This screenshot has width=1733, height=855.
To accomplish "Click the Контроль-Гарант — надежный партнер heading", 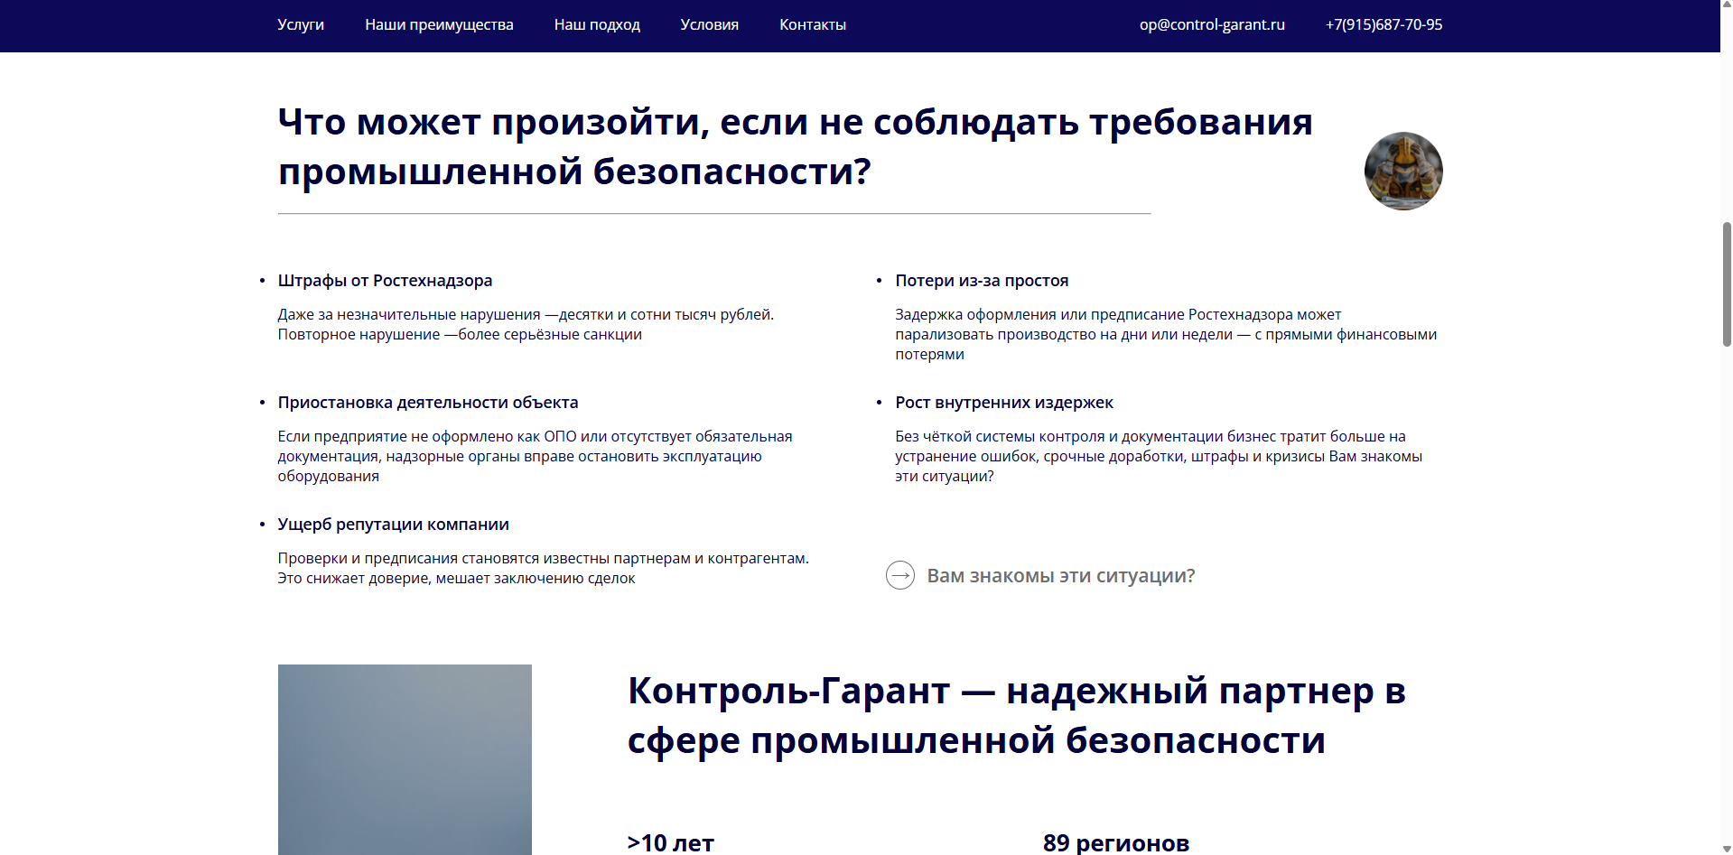I will pos(1017,715).
